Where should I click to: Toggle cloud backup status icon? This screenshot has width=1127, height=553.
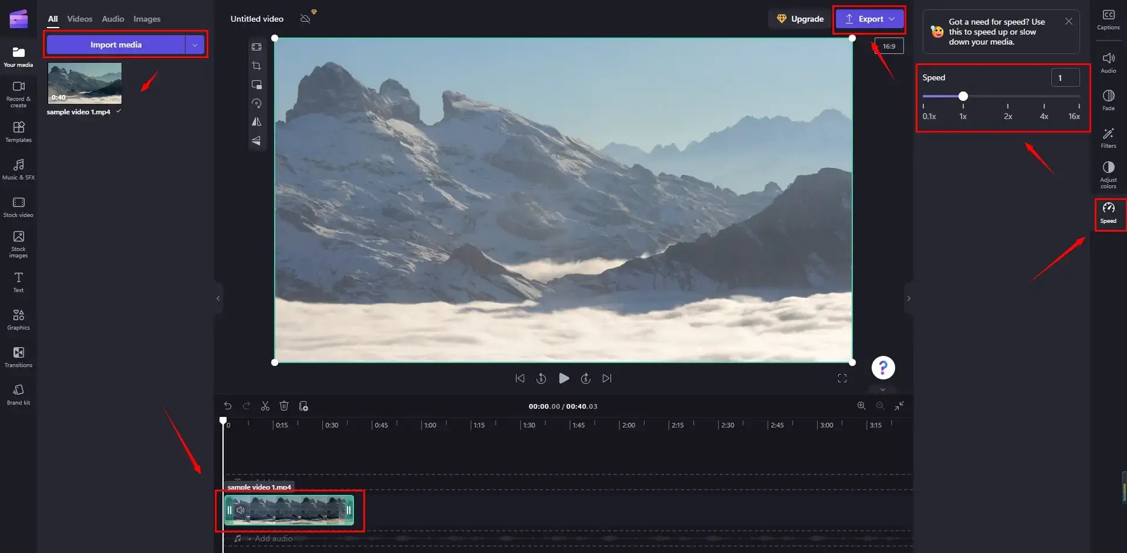tap(305, 19)
